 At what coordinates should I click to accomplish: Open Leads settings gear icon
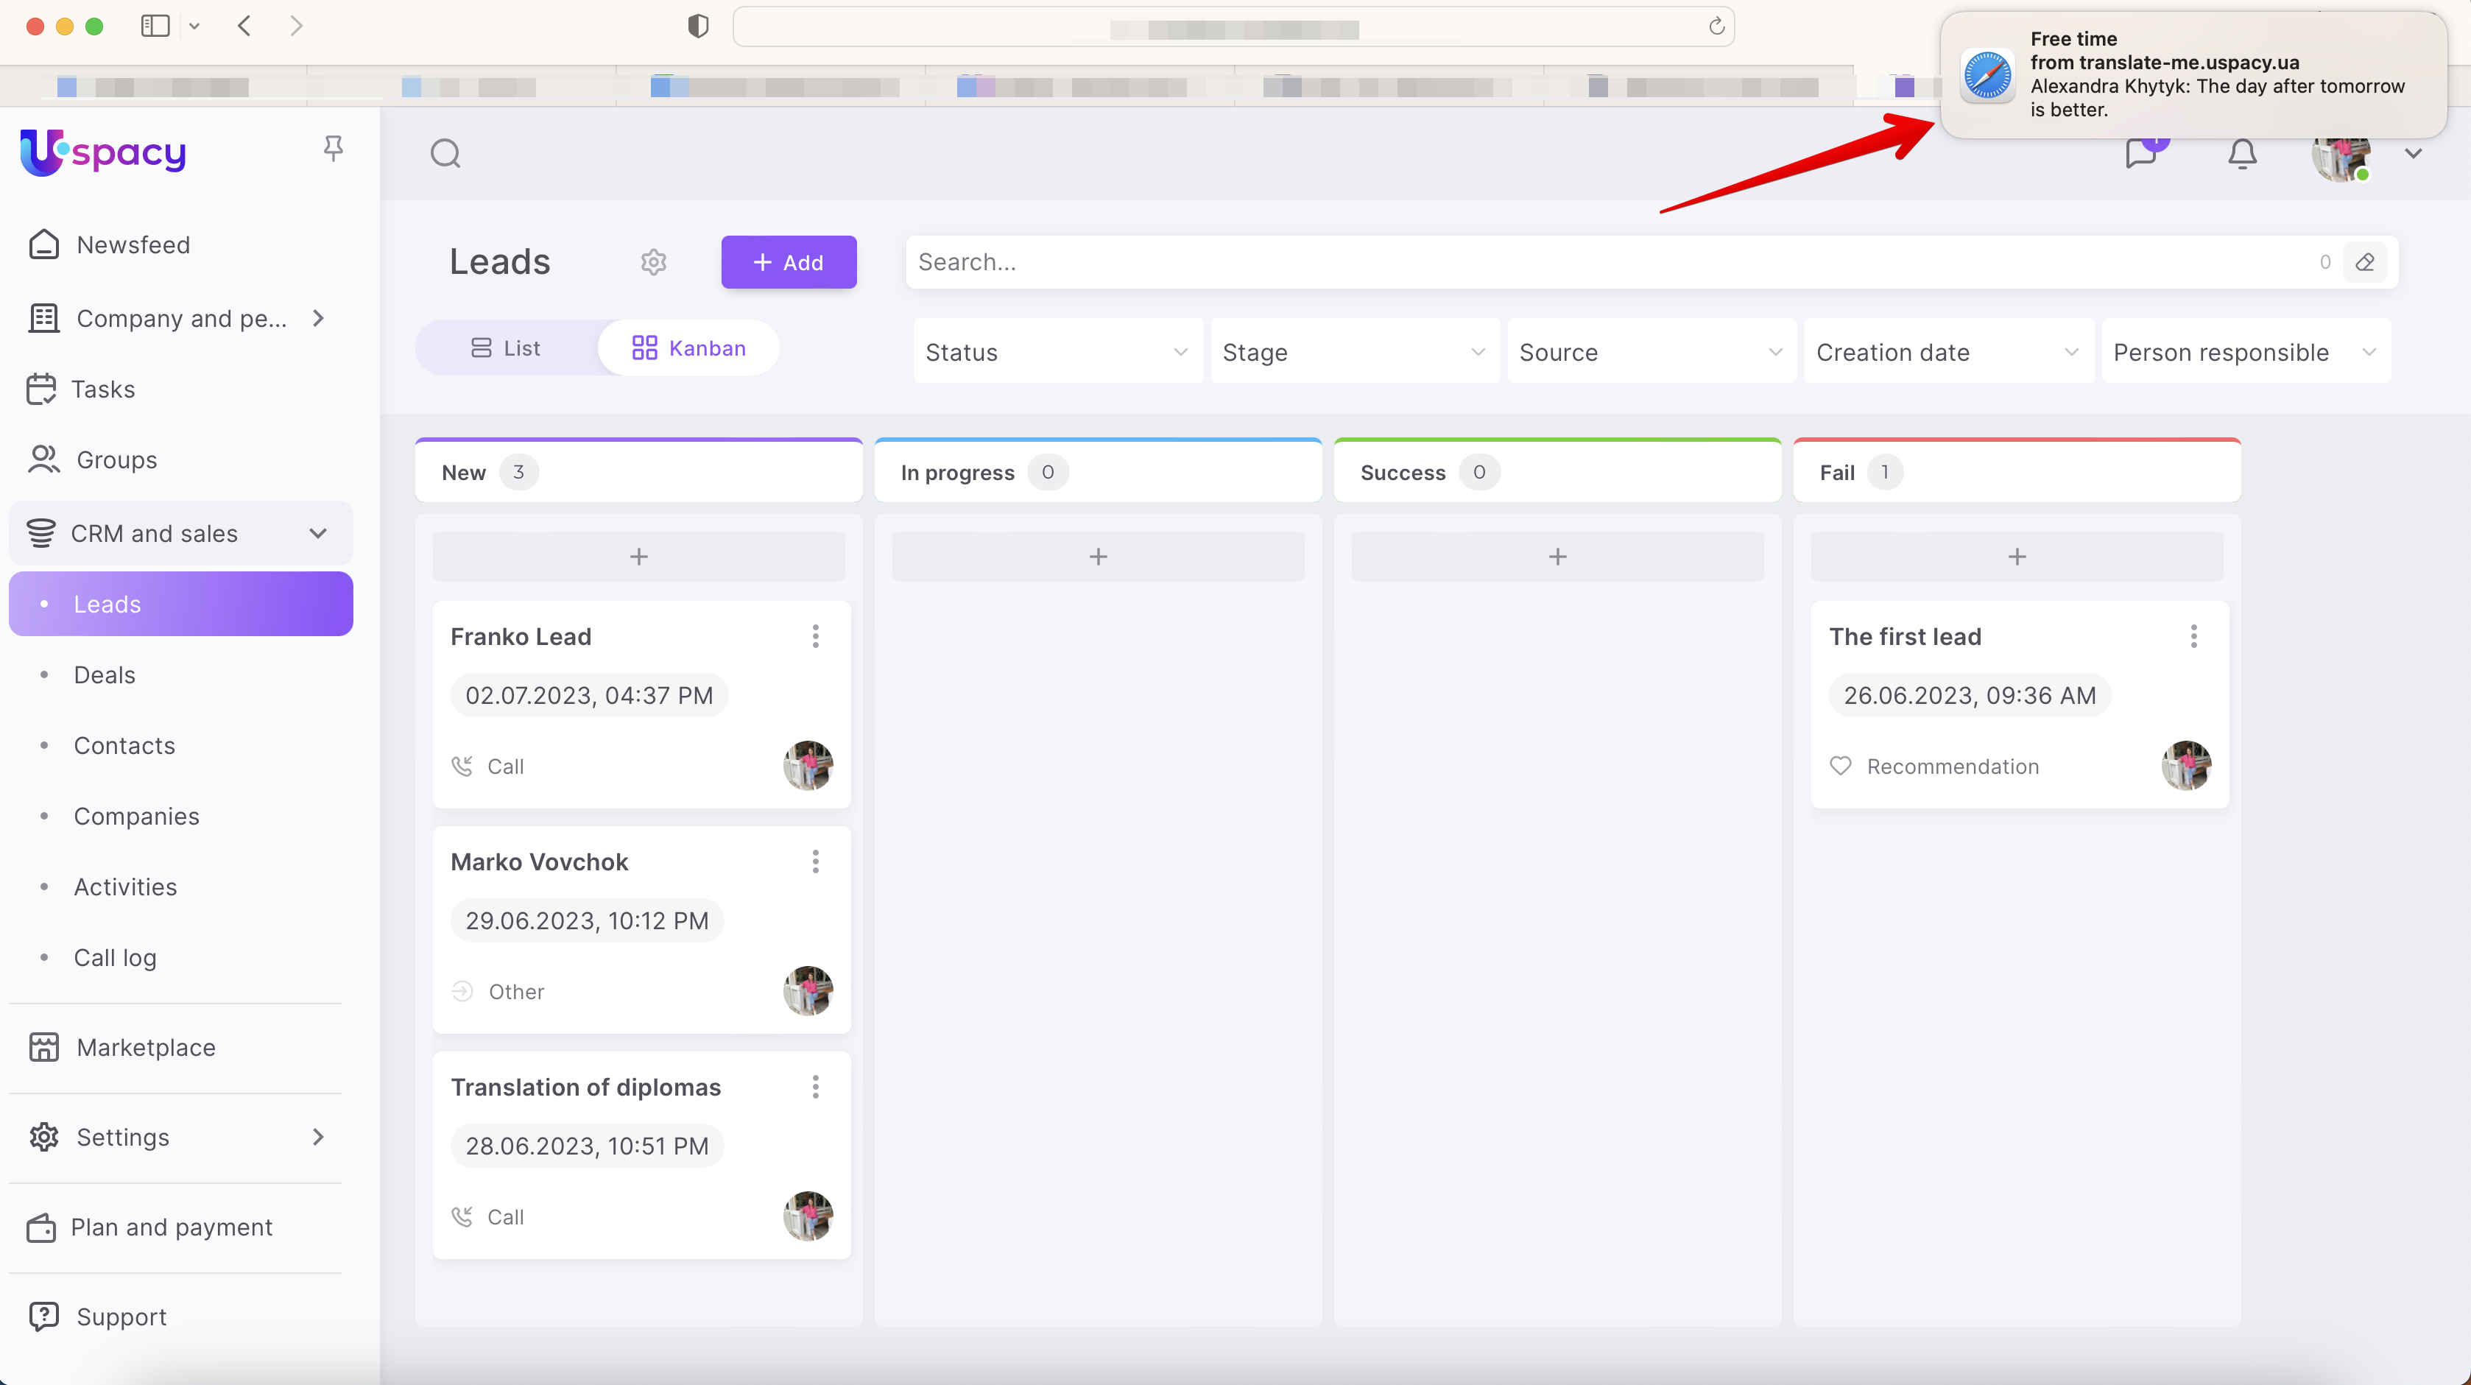(653, 262)
